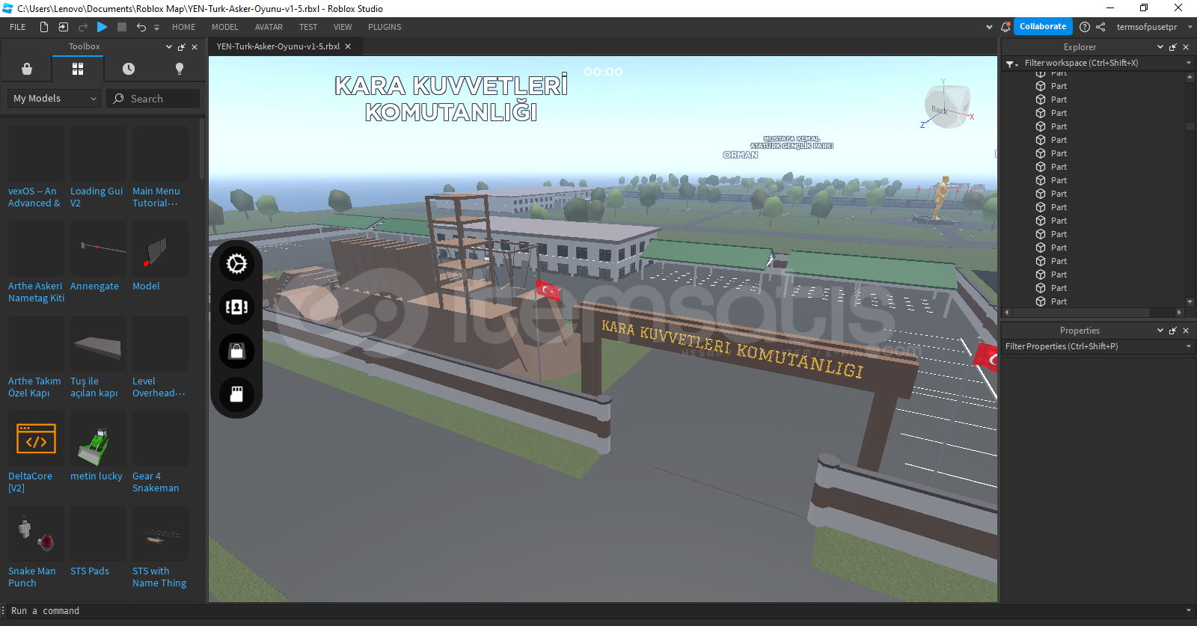Select Loading Gui V2 model
1197x626 pixels.
point(98,153)
